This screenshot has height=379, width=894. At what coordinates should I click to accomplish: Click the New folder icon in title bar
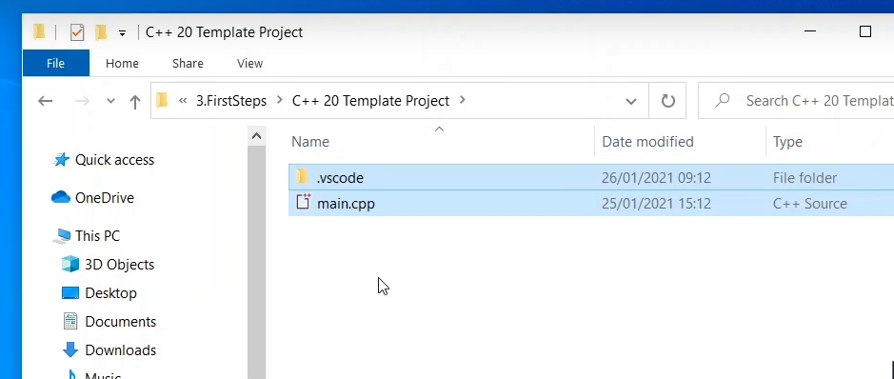click(x=101, y=32)
